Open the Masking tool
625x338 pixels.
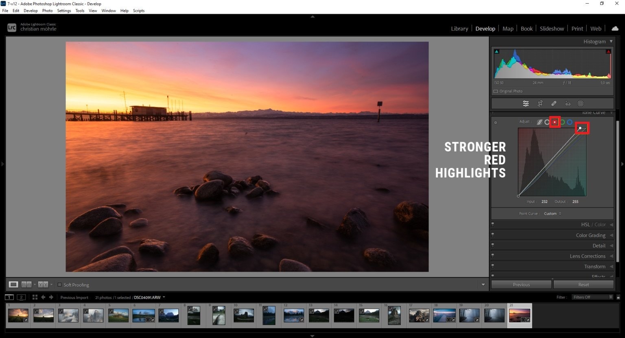pos(581,103)
